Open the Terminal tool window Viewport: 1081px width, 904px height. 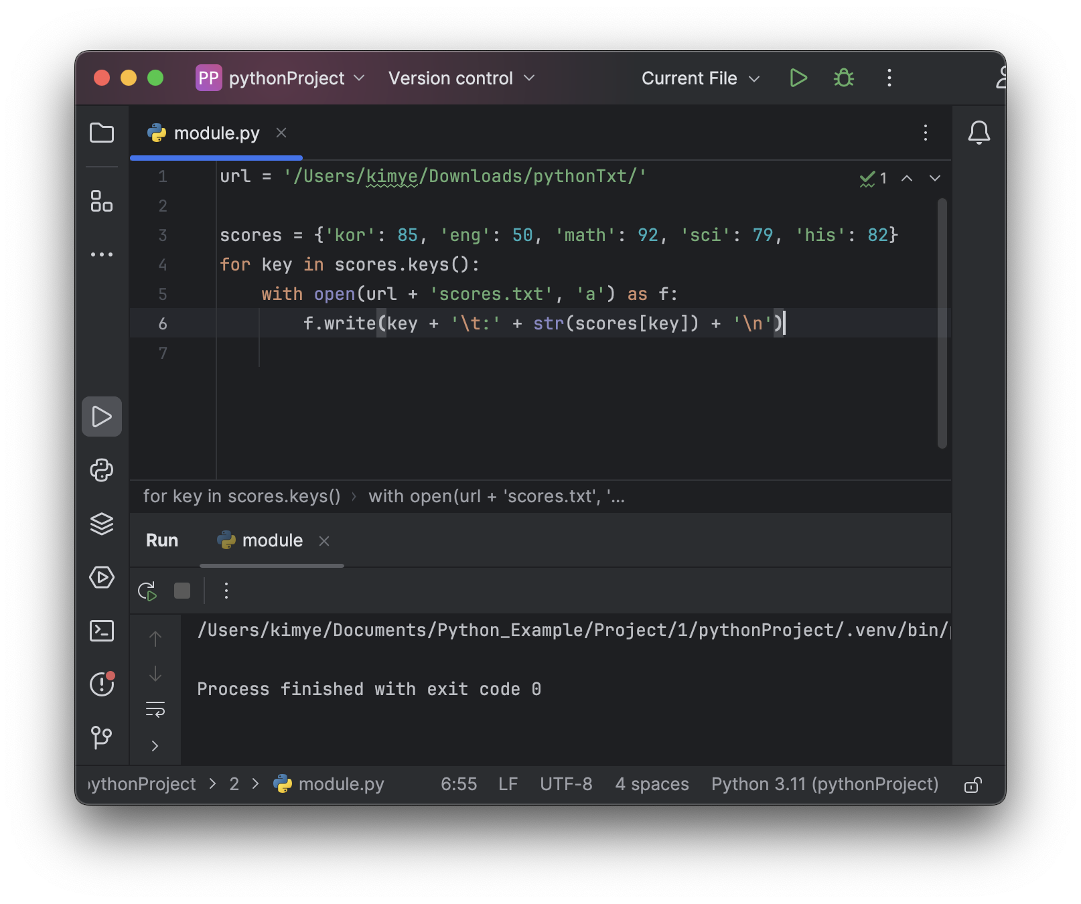(102, 631)
